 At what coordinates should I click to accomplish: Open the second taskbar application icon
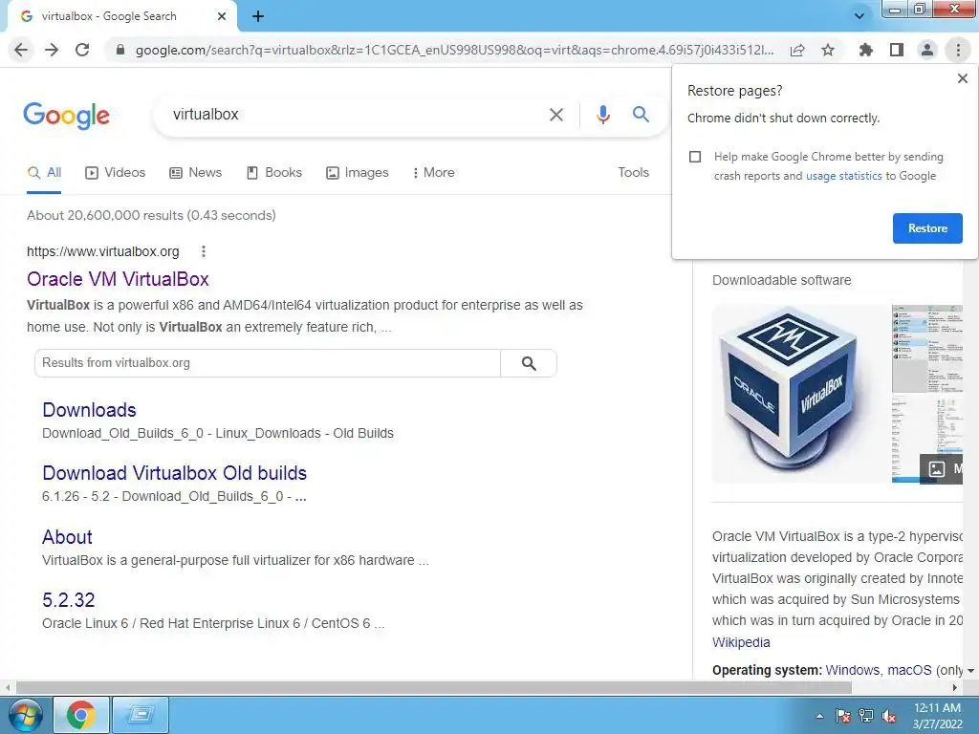point(141,715)
